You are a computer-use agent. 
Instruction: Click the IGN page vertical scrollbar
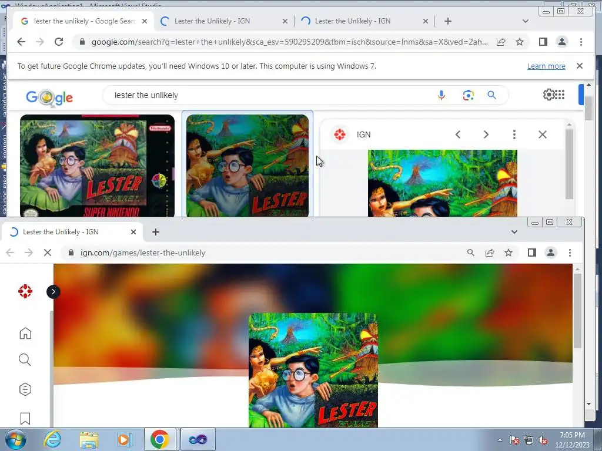[577, 311]
